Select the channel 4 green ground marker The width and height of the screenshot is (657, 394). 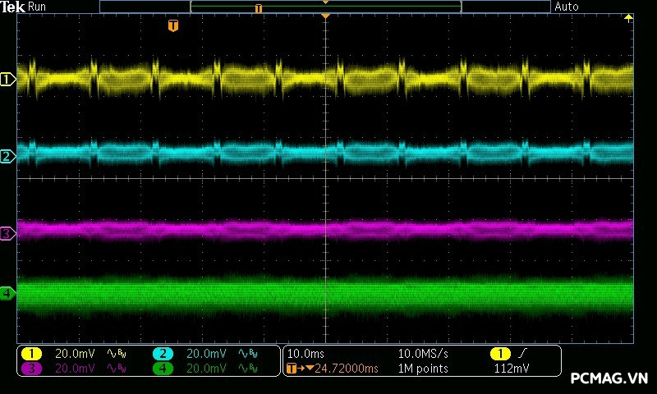(x=7, y=293)
